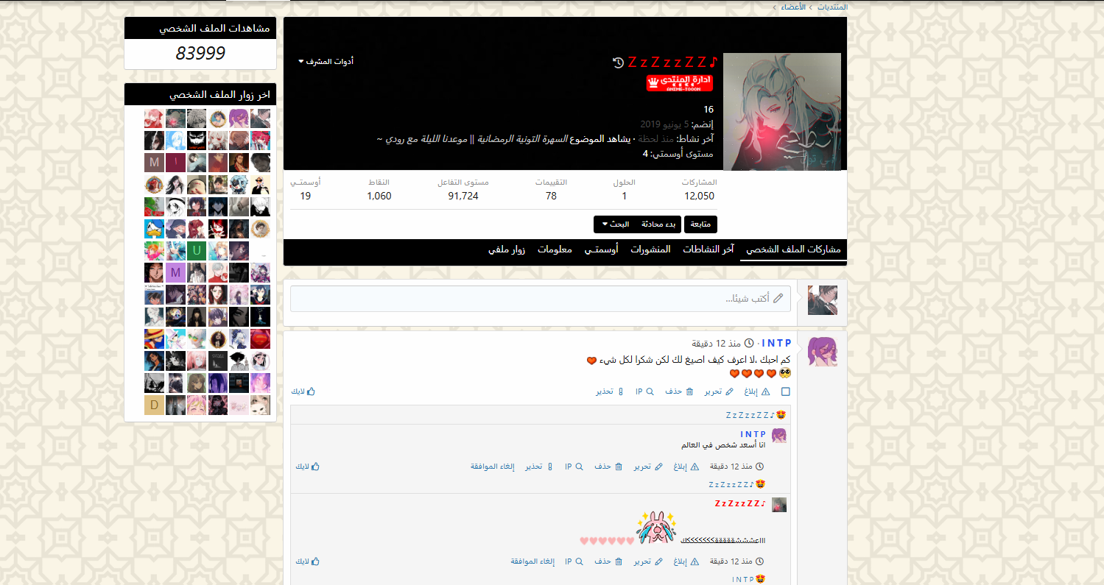
Task: Click the مستوى التفاعل value 91,724
Action: click(463, 196)
